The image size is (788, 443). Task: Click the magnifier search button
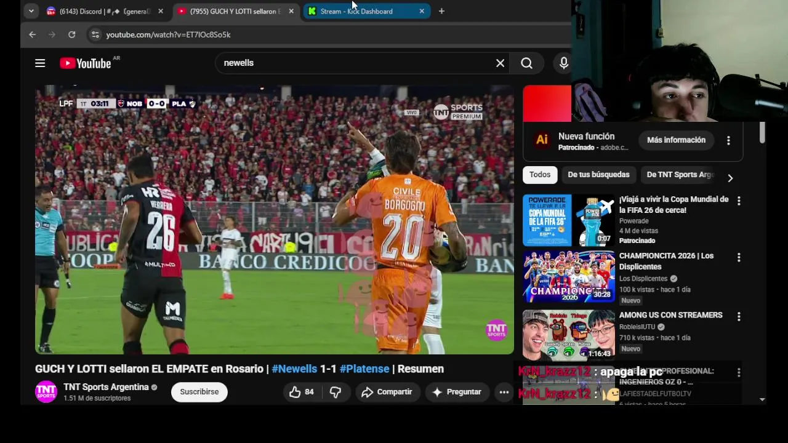(526, 63)
